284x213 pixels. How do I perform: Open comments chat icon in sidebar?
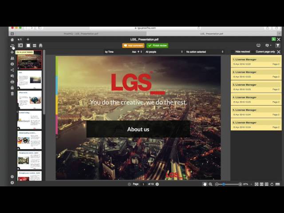coord(12,76)
